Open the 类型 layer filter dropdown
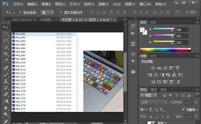Screen dimensions: 201x124 (x=149, y=95)
